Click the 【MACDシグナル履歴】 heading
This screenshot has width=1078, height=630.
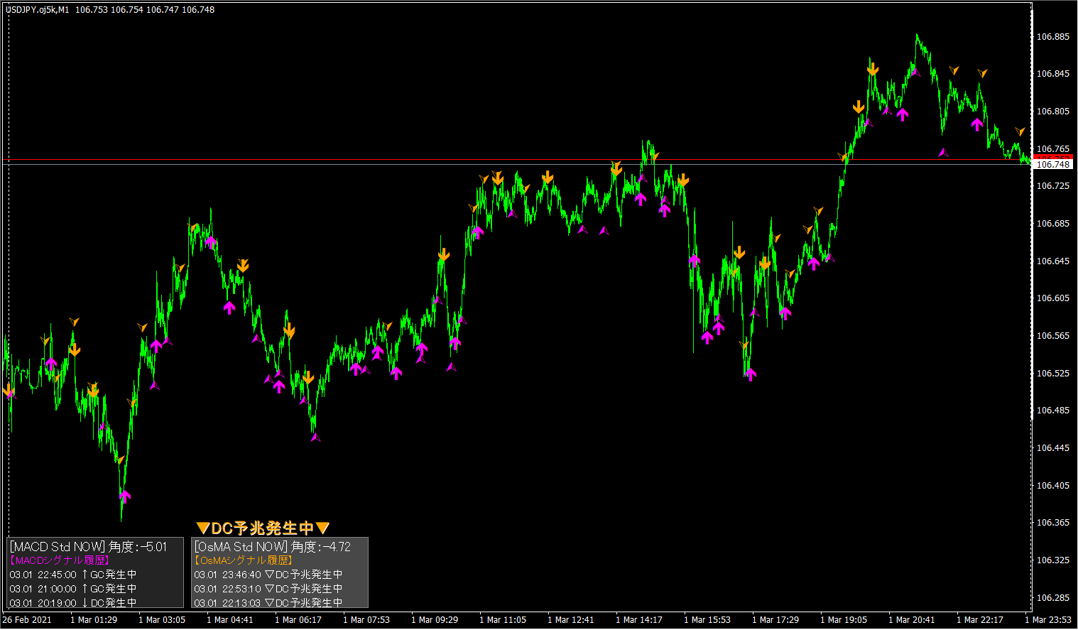tap(59, 560)
